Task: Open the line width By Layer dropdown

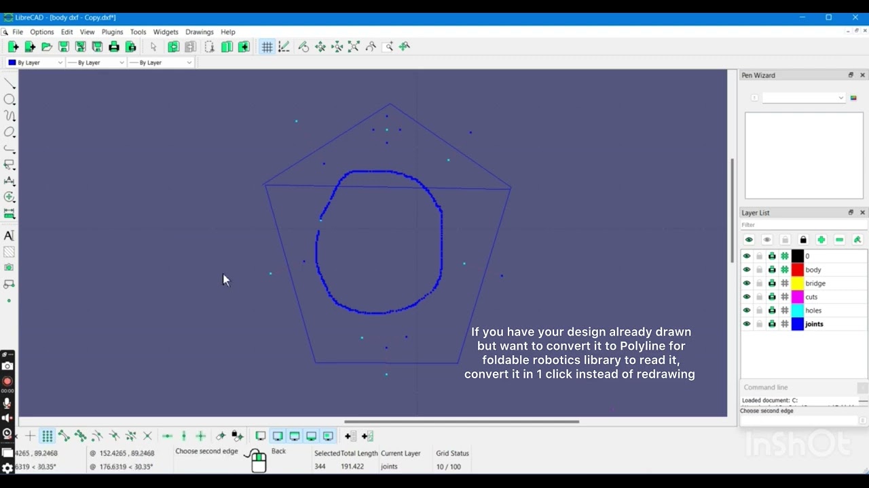Action: click(96, 62)
